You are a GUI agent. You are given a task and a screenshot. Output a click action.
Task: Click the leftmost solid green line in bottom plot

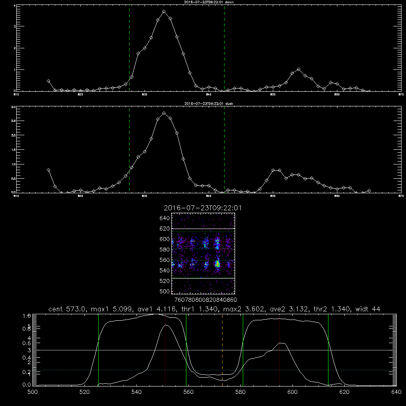98,350
